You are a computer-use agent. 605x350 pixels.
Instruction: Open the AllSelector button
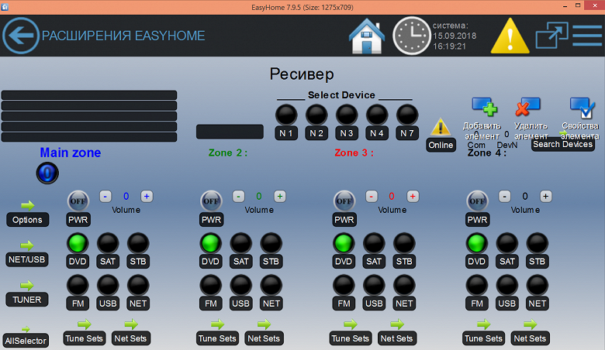click(26, 341)
